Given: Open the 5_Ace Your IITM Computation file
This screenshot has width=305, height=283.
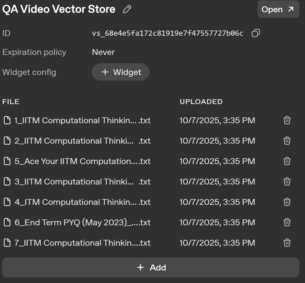Looking at the screenshot, I should (x=77, y=161).
